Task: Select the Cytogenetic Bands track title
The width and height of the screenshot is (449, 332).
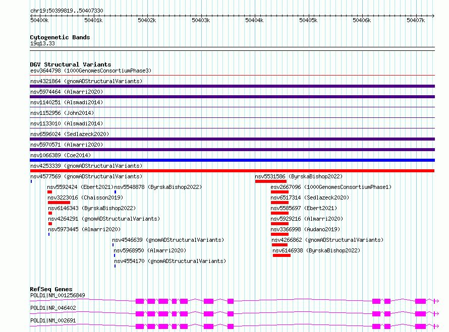Action: tap(60, 37)
